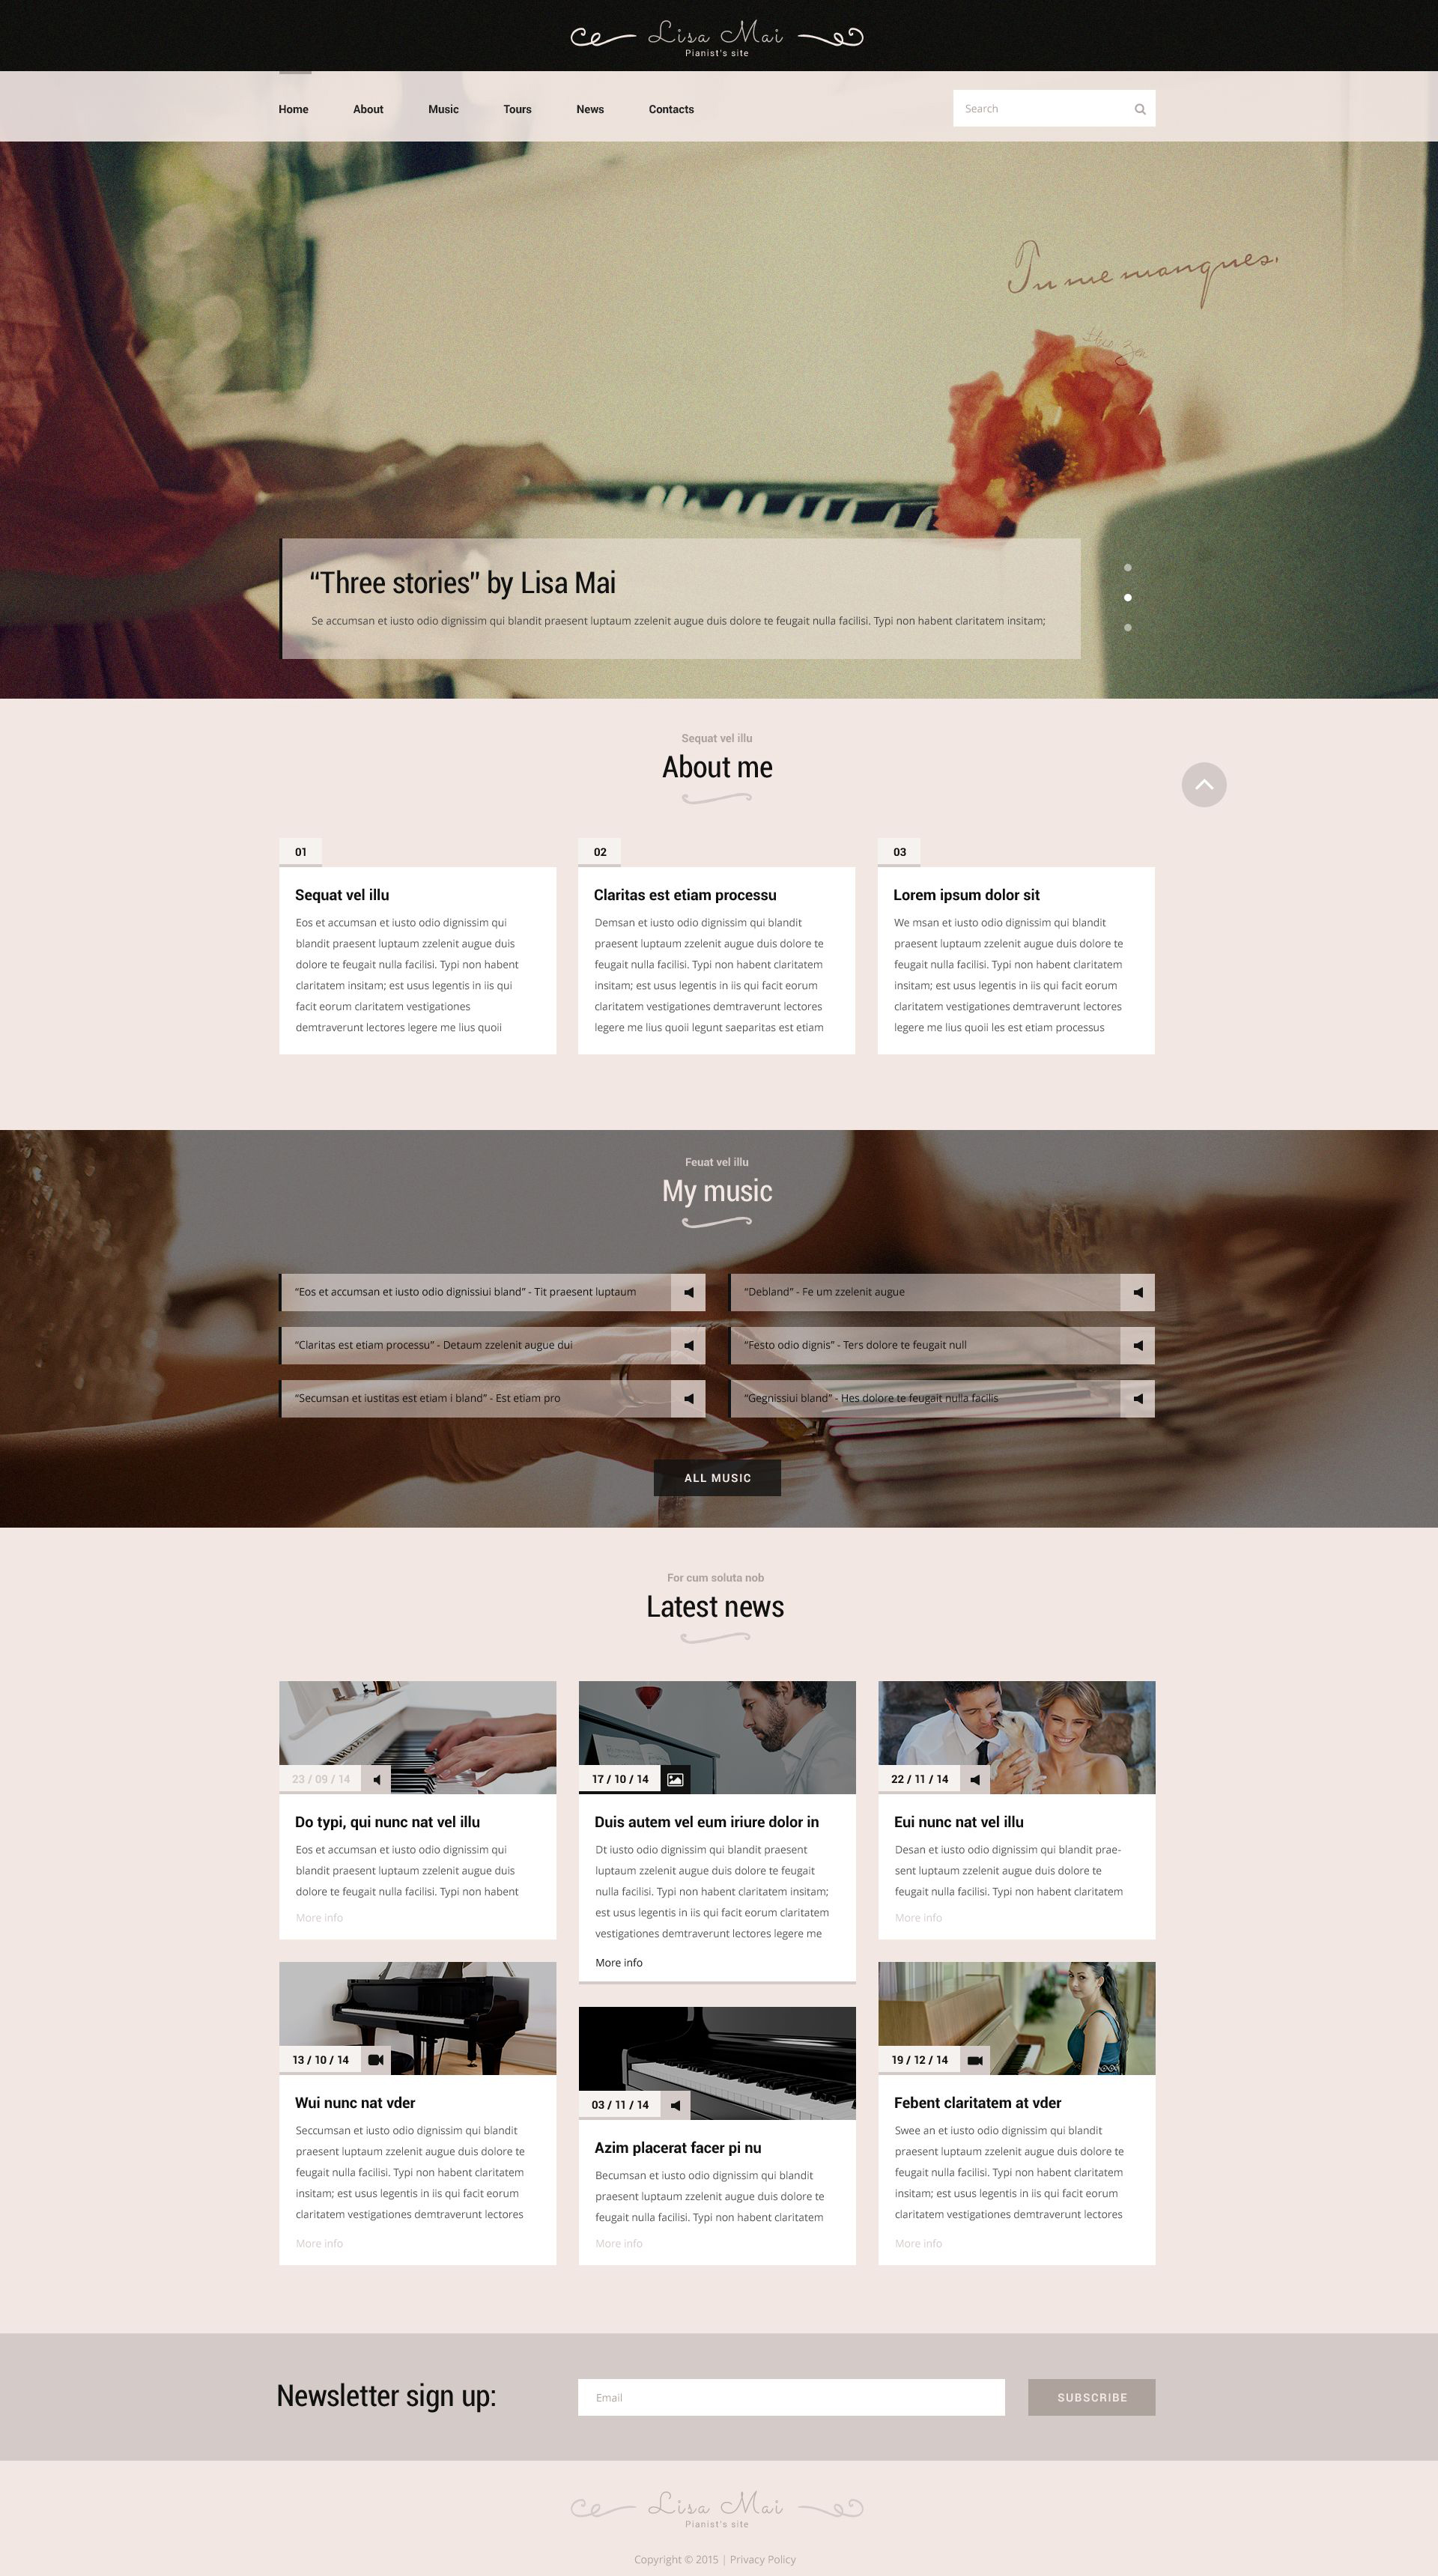Image resolution: width=1438 pixels, height=2576 pixels.
Task: Click the Contacts navigation menu item
Action: tap(672, 109)
